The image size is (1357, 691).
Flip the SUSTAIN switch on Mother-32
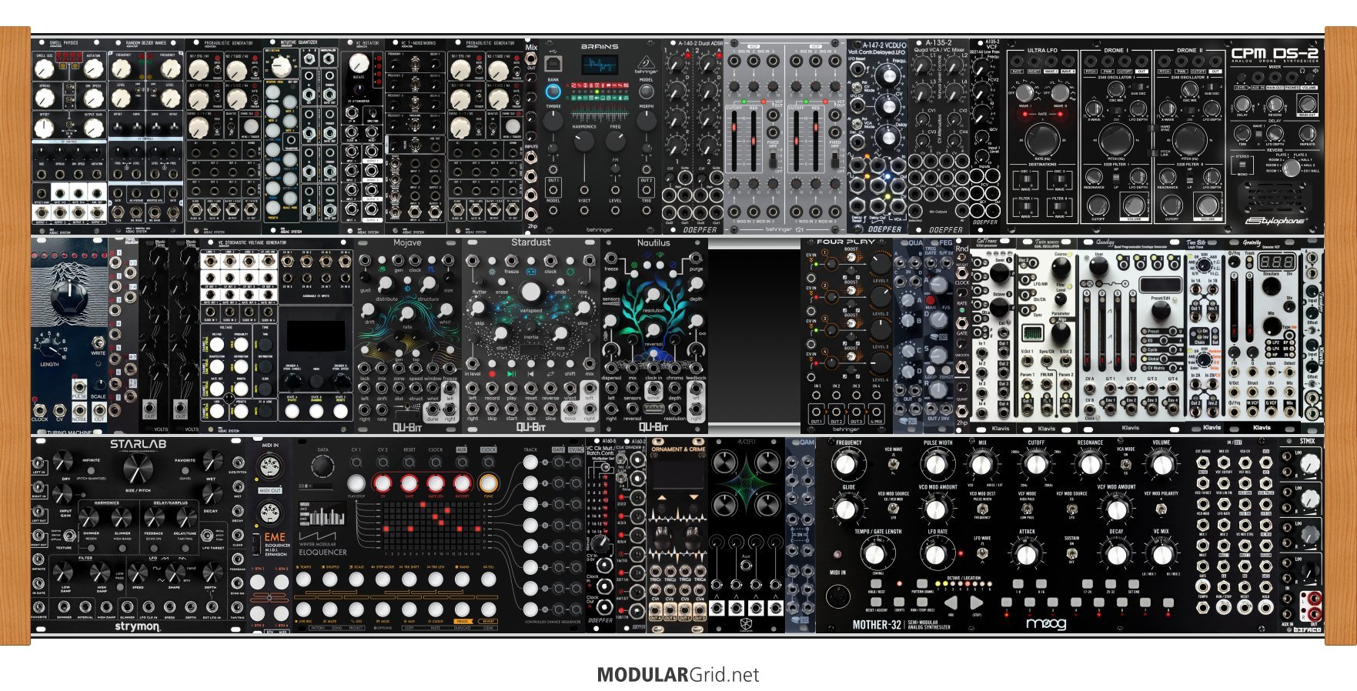coord(1071,552)
